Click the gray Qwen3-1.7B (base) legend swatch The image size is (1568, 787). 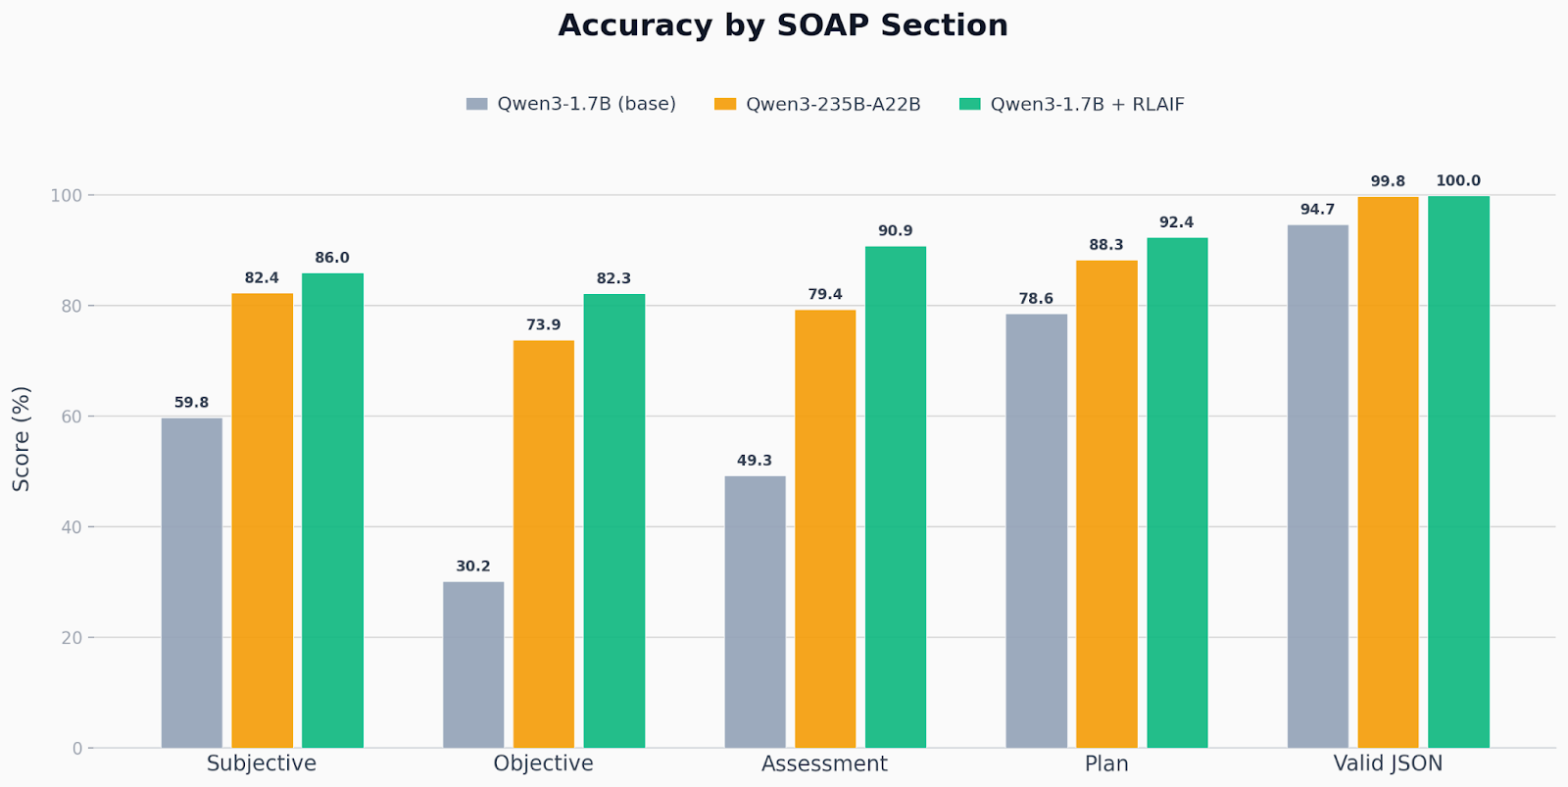[x=476, y=104]
